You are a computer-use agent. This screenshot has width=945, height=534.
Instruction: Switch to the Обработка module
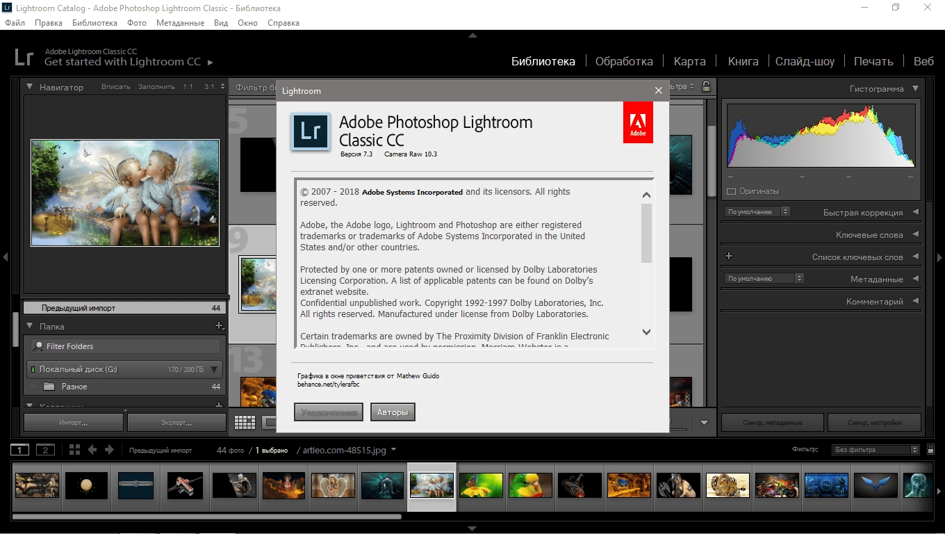(x=624, y=61)
